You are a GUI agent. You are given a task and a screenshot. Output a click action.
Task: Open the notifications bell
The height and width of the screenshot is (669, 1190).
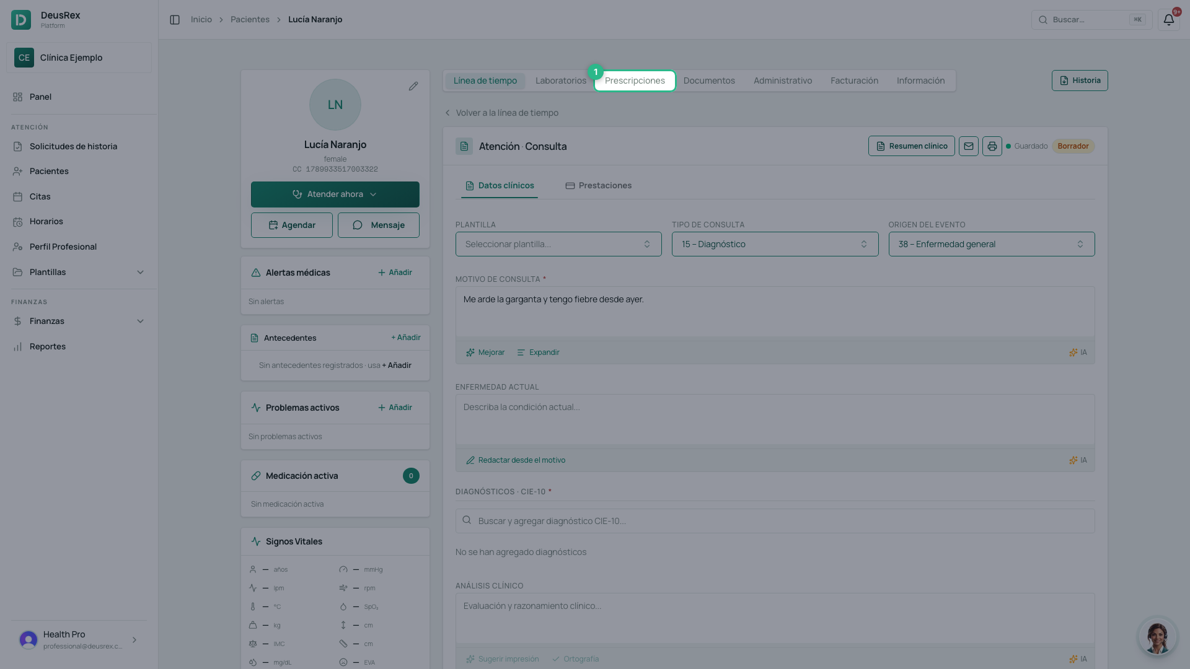click(x=1168, y=20)
